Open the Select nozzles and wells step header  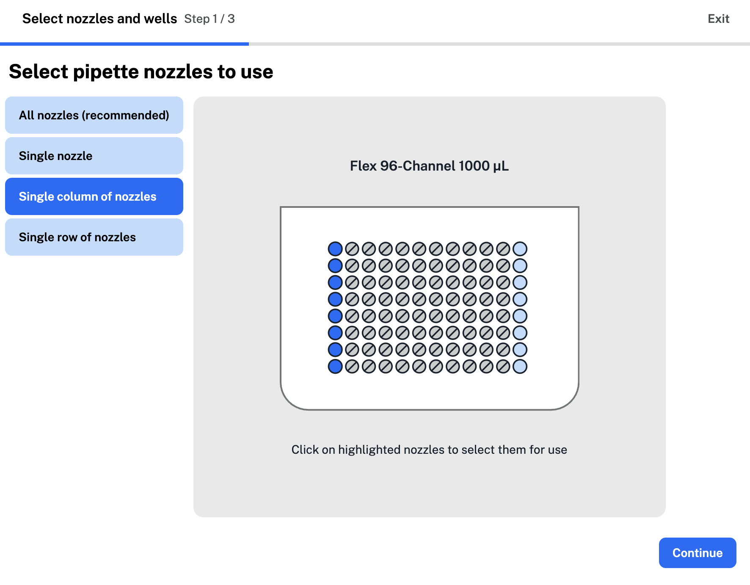tap(99, 18)
